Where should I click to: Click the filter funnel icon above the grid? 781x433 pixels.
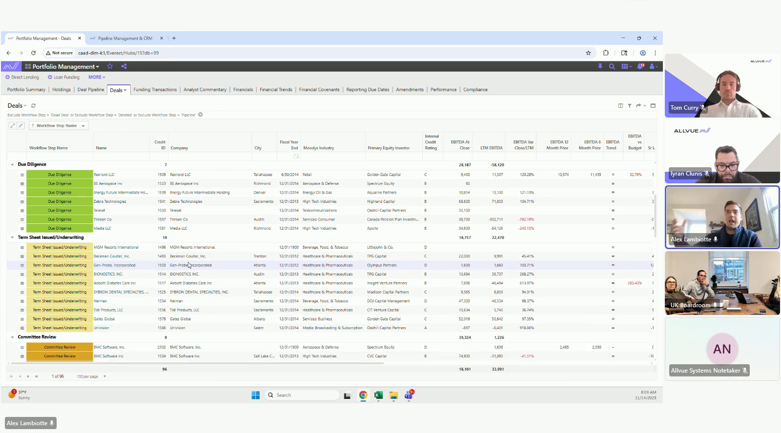tap(630, 105)
